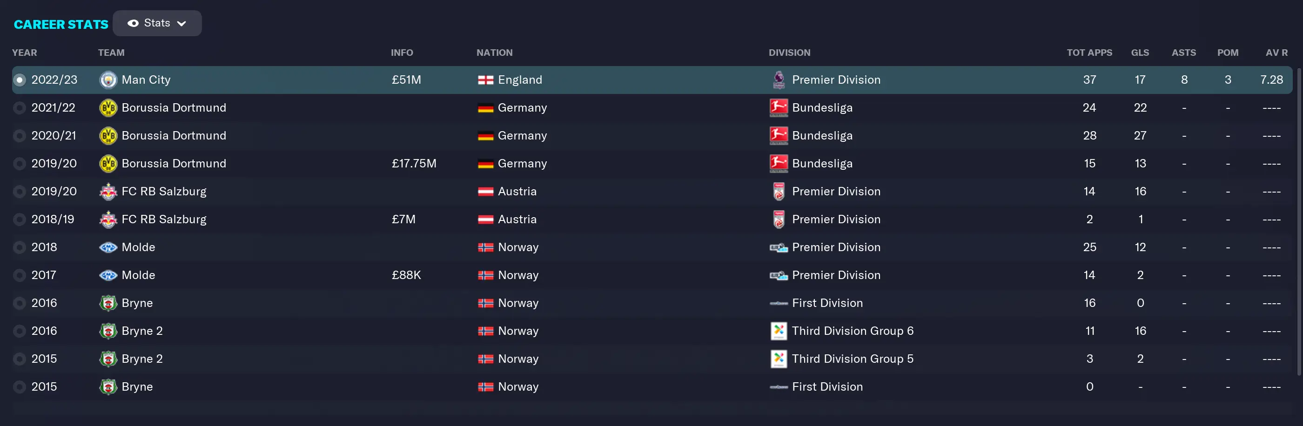This screenshot has width=1303, height=426.
Task: Sort the table by YEAR column header
Action: (x=24, y=53)
